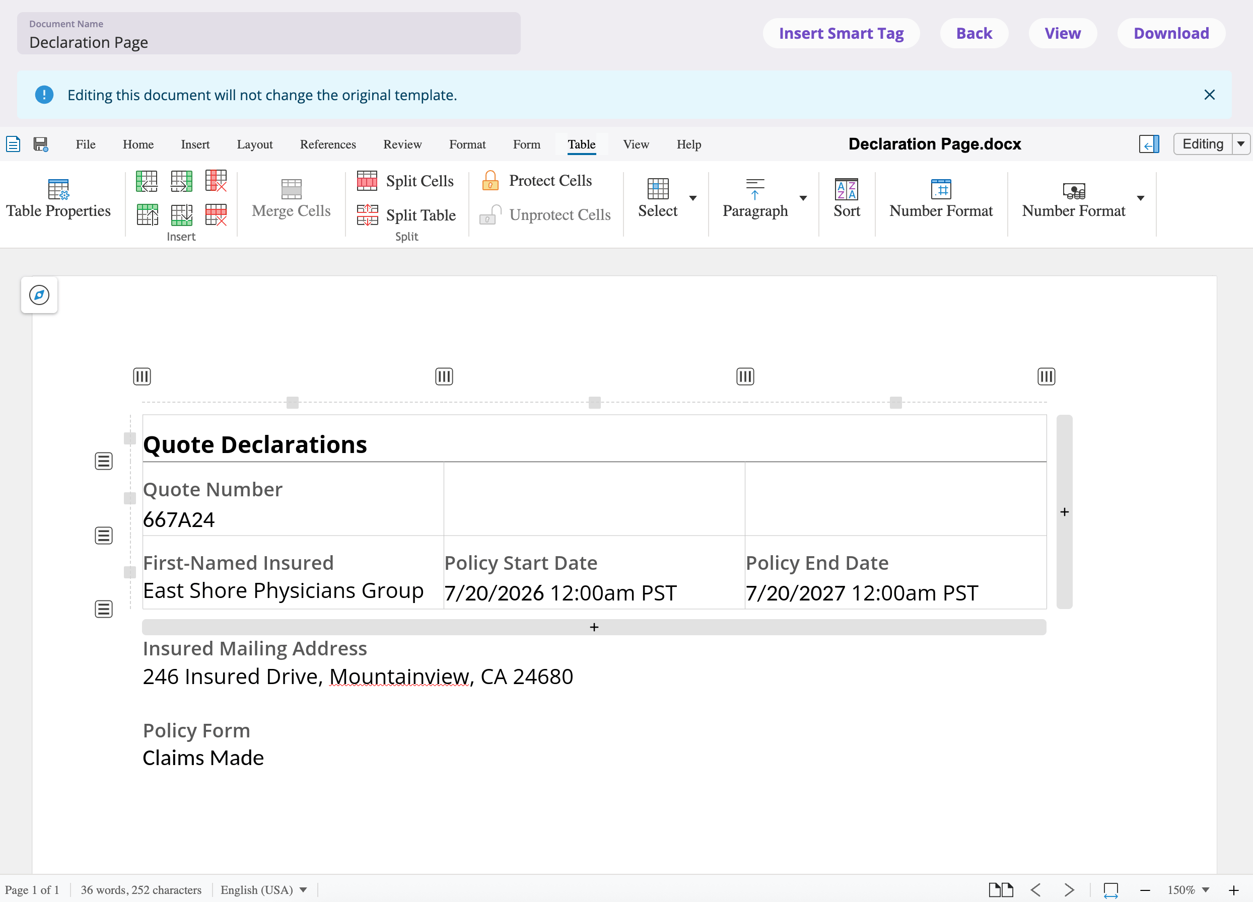Select the Quote Declarations row handle

104,461
